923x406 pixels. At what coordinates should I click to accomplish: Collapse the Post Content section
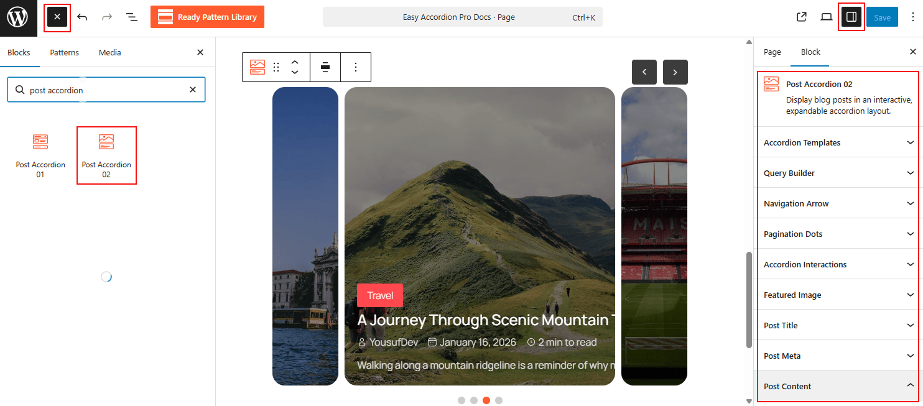pos(837,386)
